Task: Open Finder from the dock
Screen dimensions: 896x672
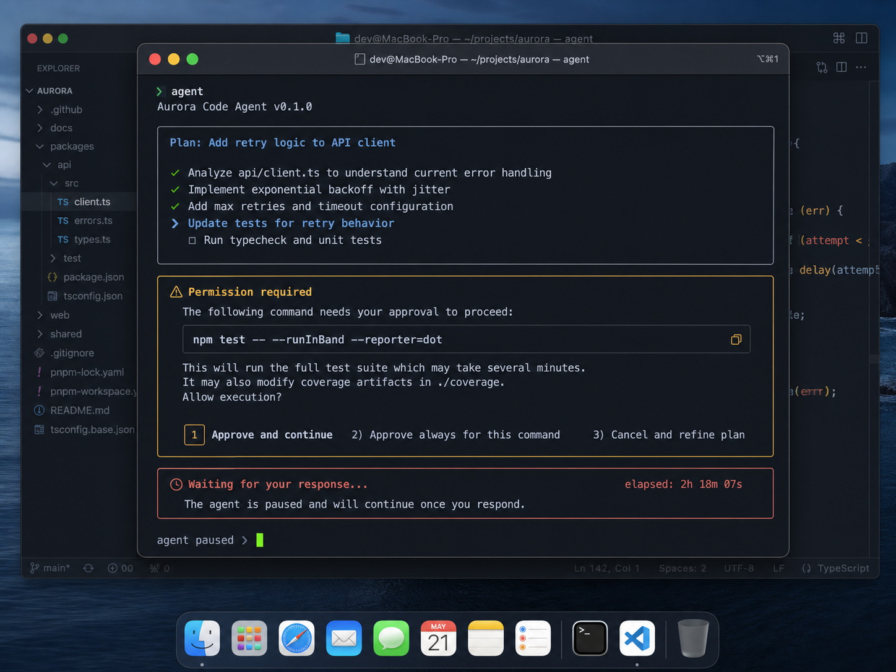Action: point(202,638)
